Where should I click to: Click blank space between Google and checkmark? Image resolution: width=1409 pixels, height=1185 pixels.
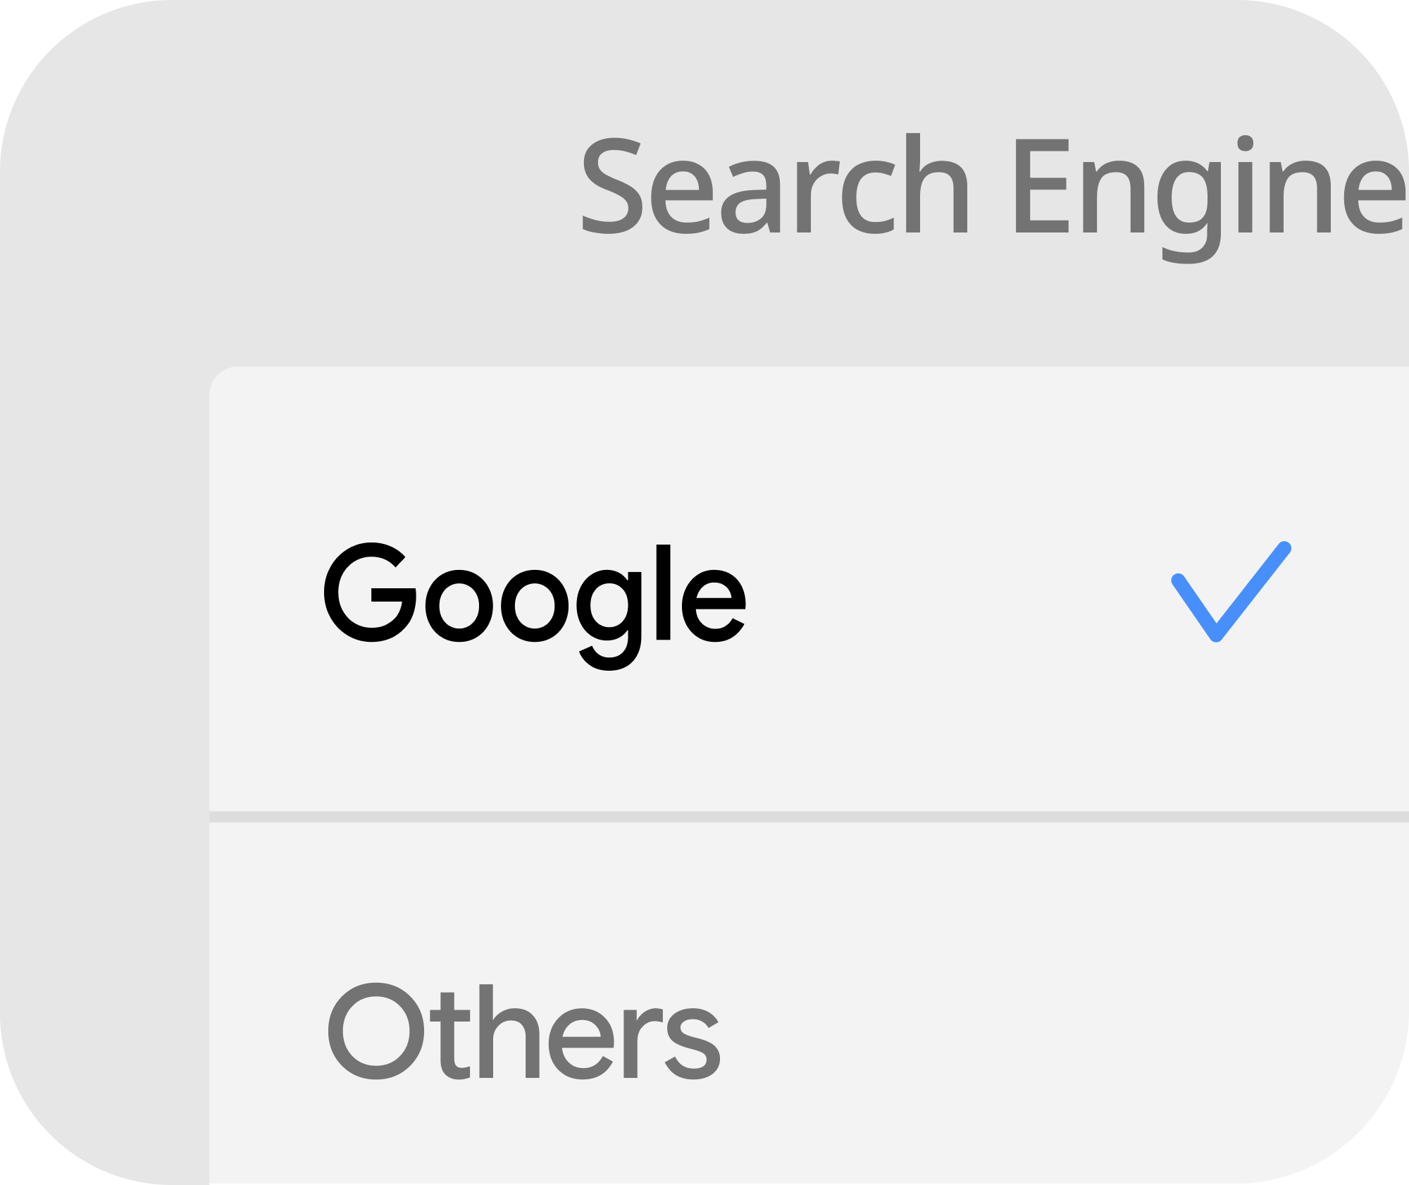click(958, 592)
